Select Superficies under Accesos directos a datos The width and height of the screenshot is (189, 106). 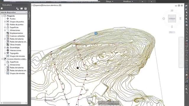(14, 62)
